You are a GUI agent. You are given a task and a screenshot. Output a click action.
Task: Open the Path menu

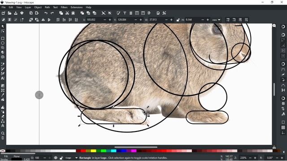pos(47,7)
